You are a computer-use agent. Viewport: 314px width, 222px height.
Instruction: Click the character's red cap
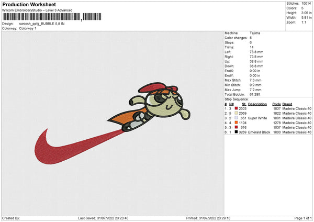tap(154, 87)
